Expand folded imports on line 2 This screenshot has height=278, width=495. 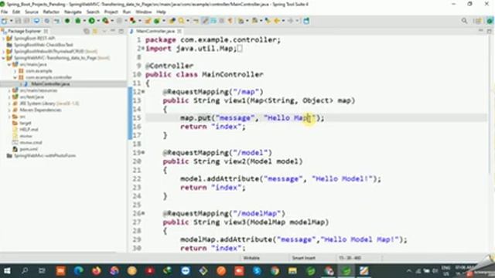coord(143,48)
